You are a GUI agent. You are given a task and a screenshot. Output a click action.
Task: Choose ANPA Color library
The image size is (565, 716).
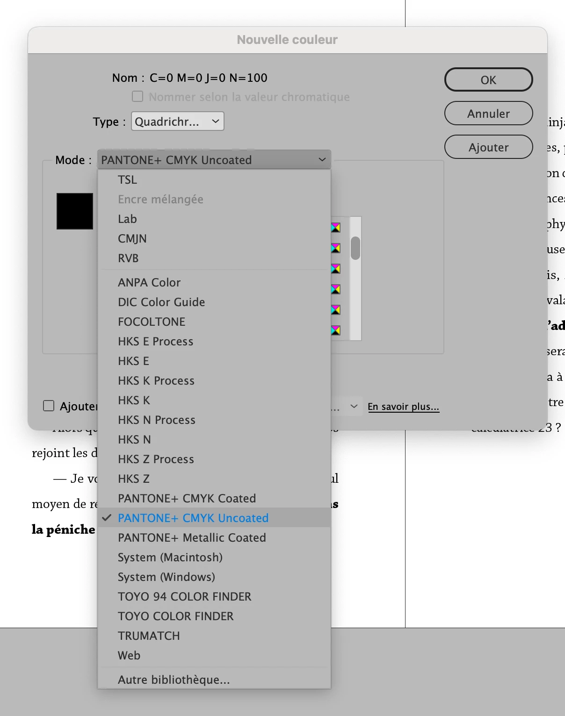(214, 283)
